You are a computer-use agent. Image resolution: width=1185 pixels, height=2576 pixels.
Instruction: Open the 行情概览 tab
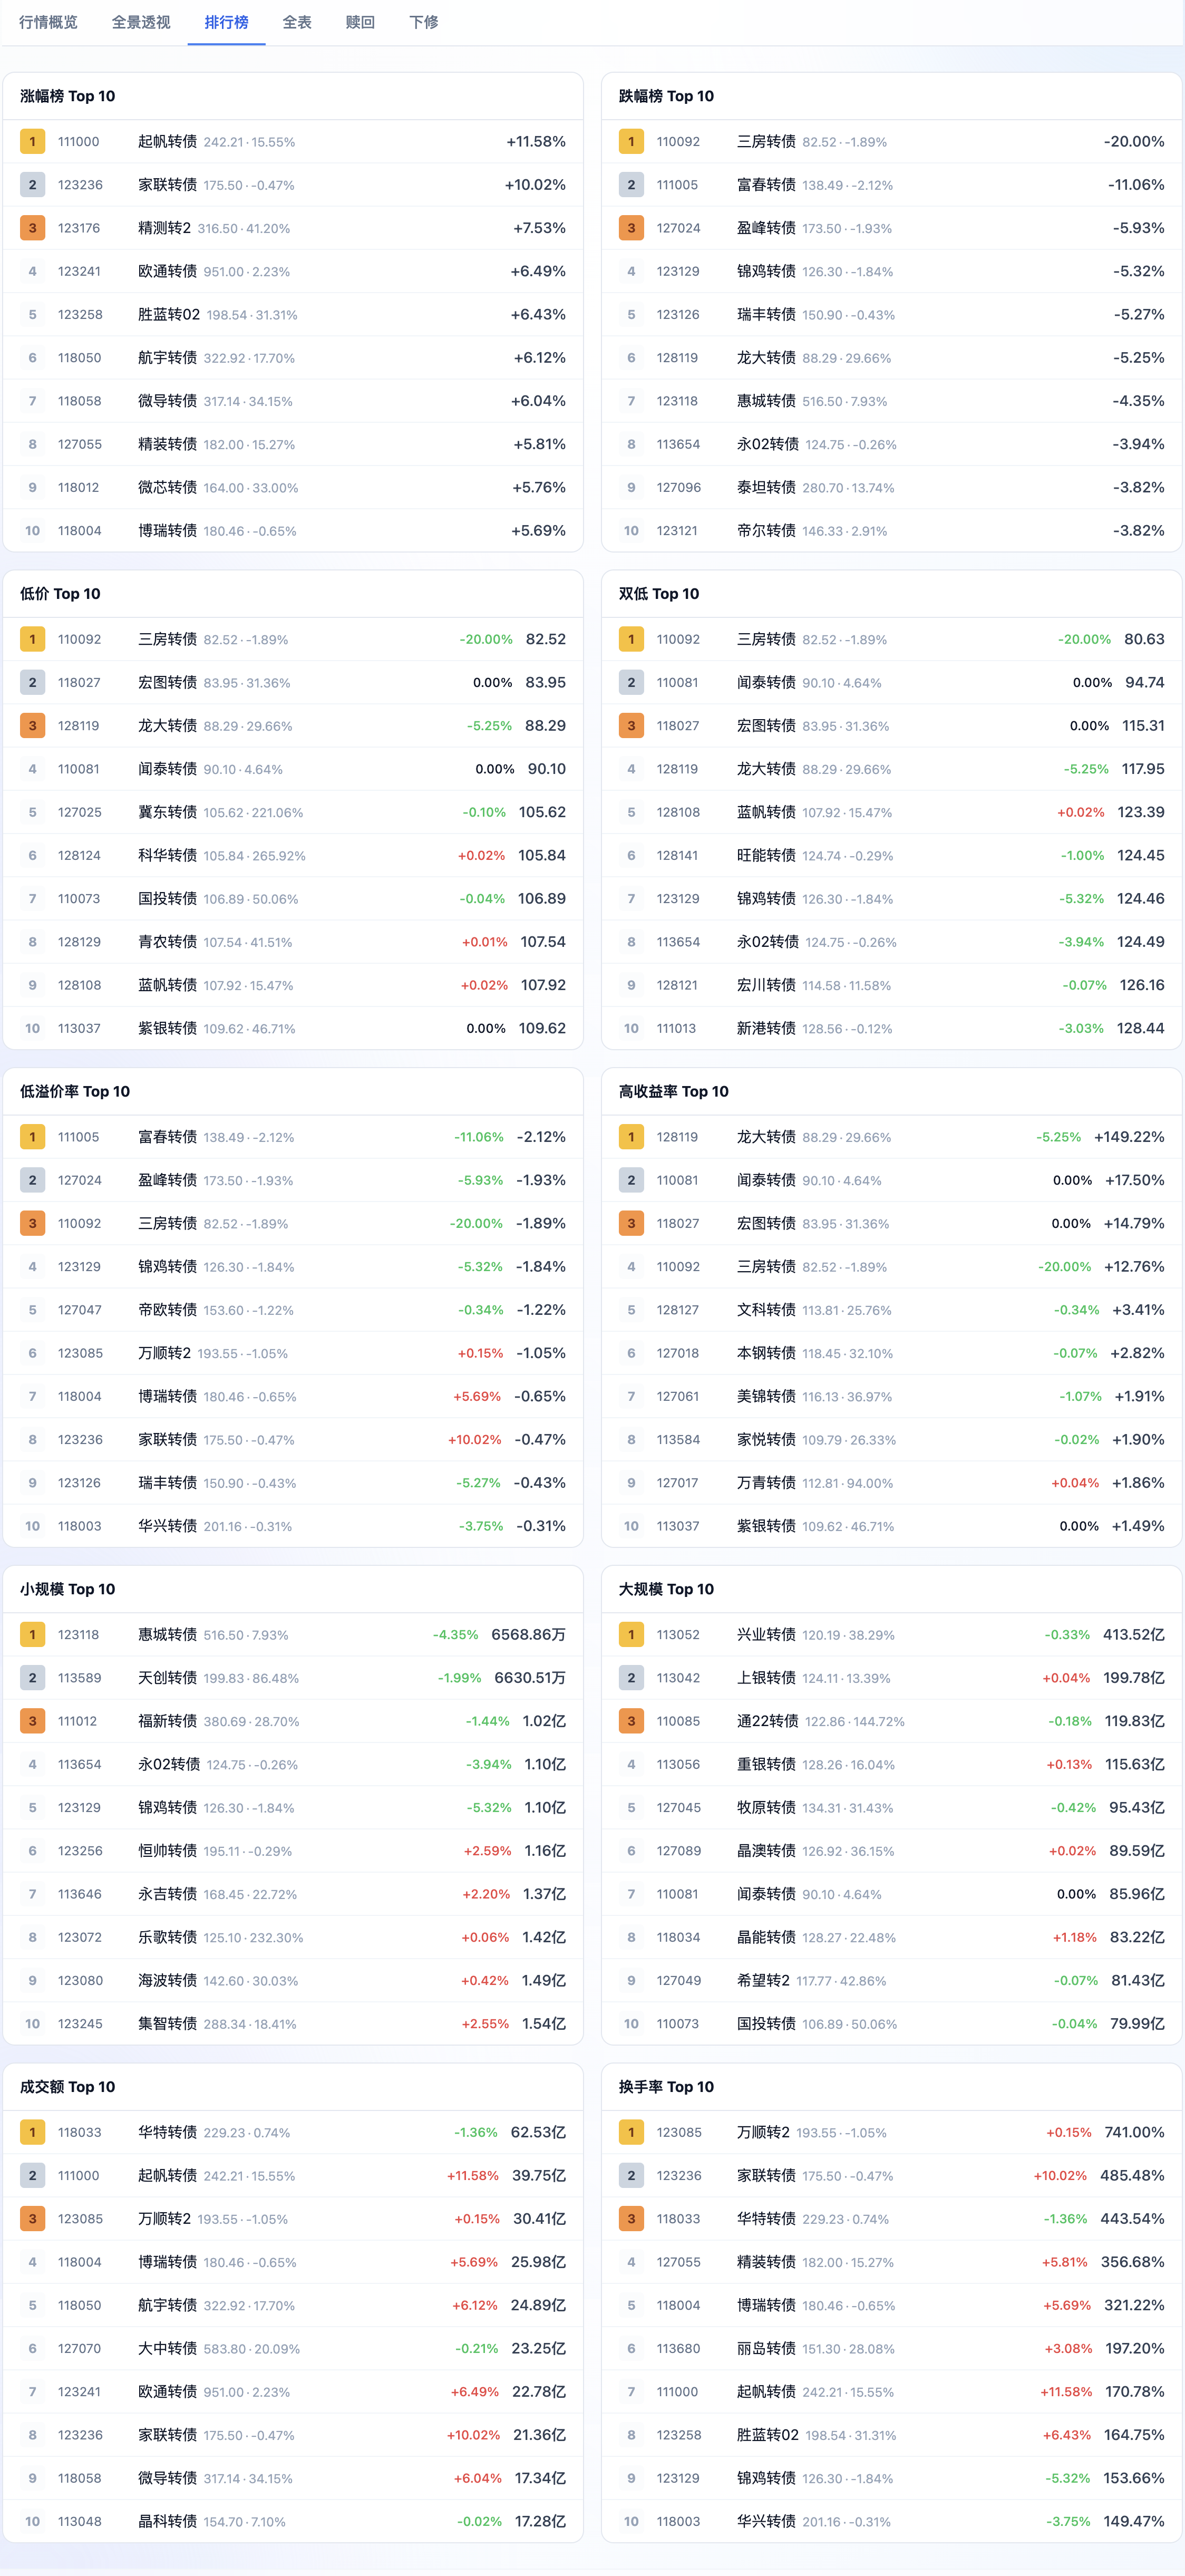click(48, 22)
